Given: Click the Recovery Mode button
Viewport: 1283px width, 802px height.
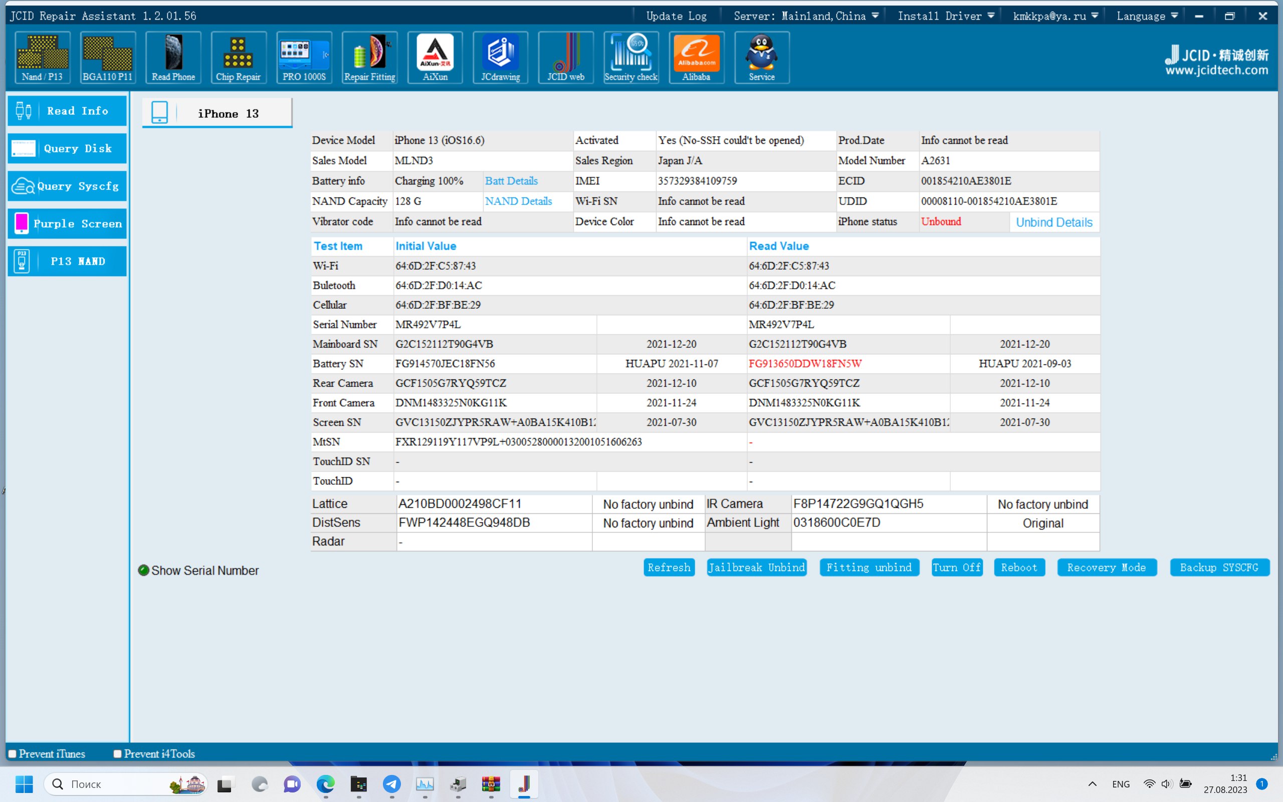Looking at the screenshot, I should [x=1107, y=567].
